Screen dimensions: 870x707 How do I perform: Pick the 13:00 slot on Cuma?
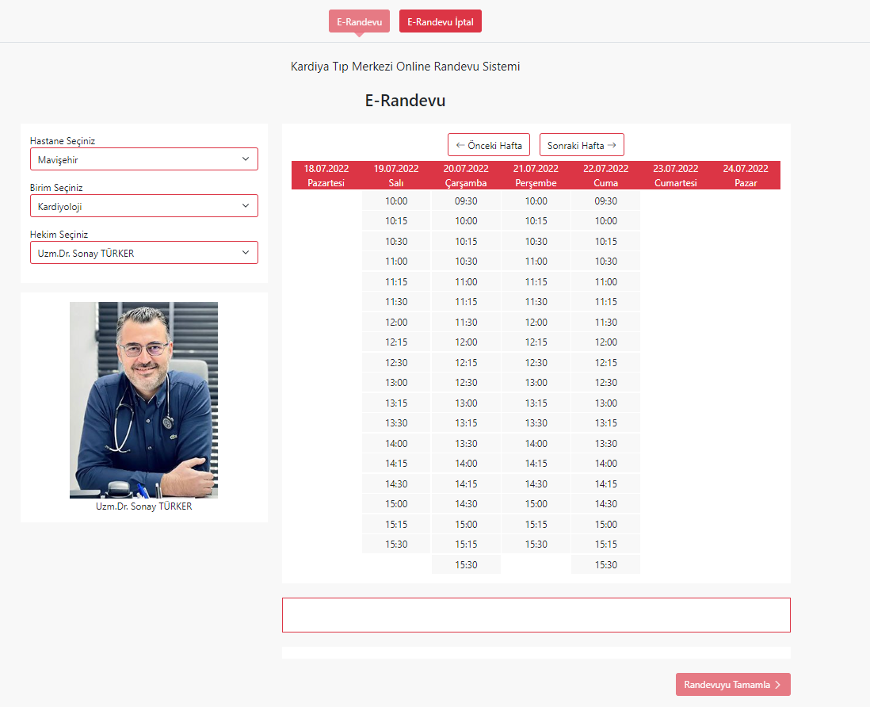click(605, 403)
